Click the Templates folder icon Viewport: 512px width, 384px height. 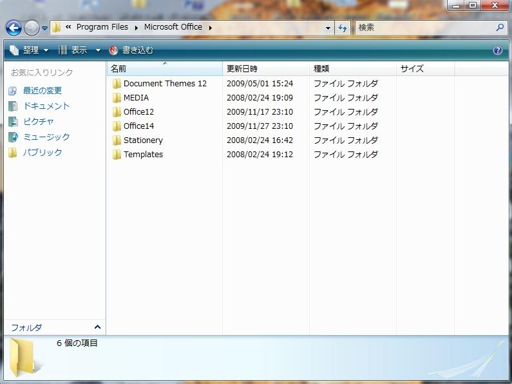click(117, 155)
